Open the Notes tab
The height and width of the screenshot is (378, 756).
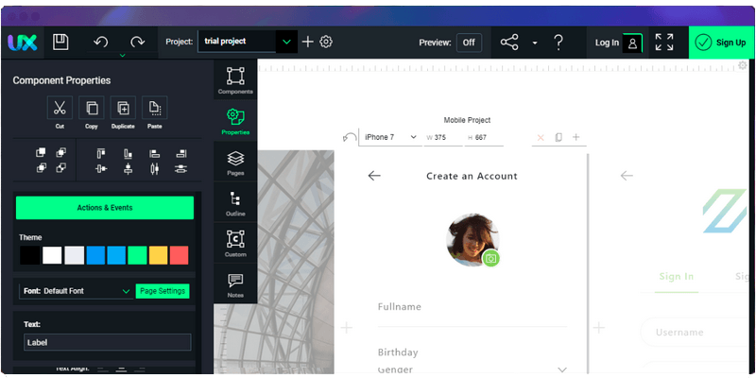235,284
